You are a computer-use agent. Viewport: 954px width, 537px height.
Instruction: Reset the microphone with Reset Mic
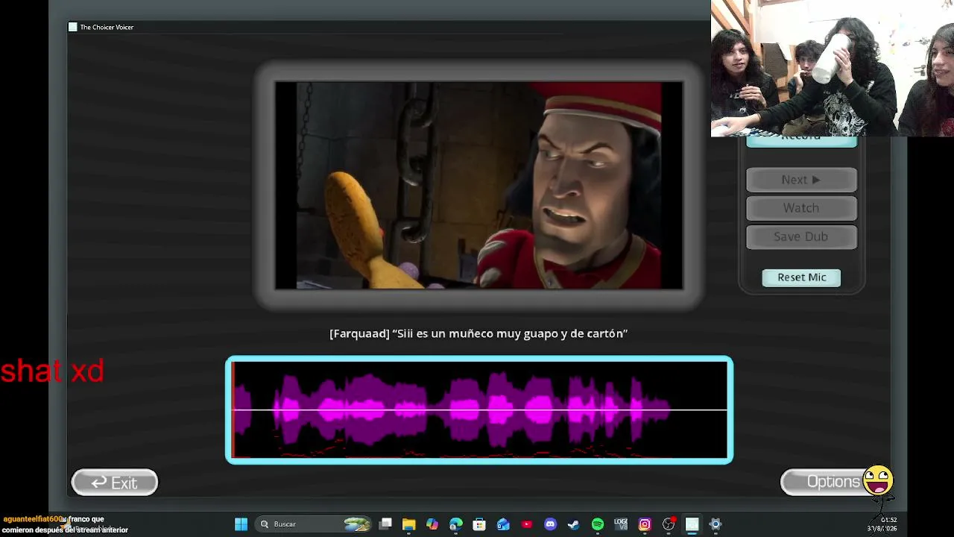[801, 277]
